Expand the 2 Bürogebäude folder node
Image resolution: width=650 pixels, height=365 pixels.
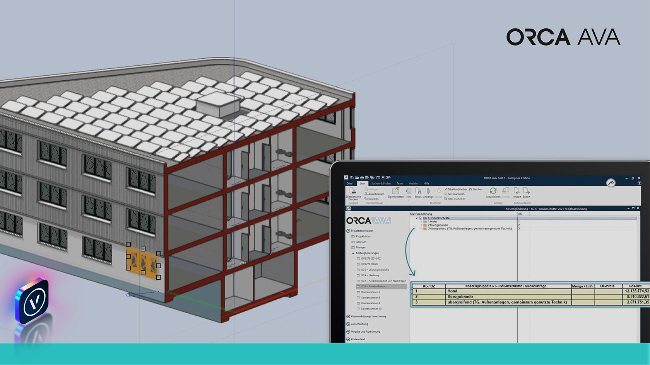coord(421,225)
